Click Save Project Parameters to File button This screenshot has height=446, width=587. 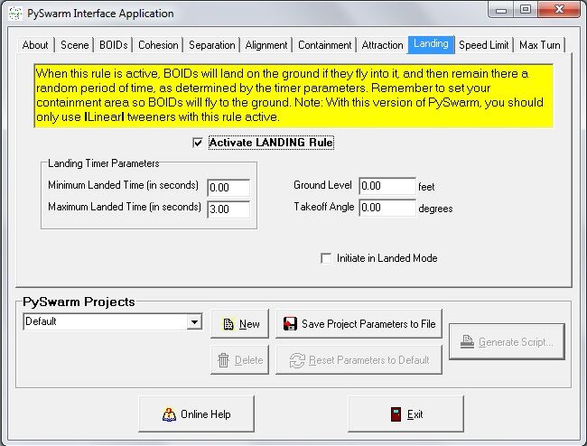pos(359,323)
